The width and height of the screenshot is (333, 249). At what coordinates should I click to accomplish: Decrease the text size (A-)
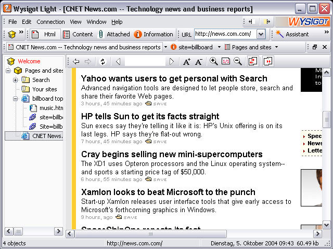(199, 62)
